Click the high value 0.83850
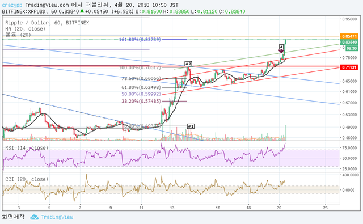The height and width of the screenshot is (224, 363). click(x=179, y=11)
